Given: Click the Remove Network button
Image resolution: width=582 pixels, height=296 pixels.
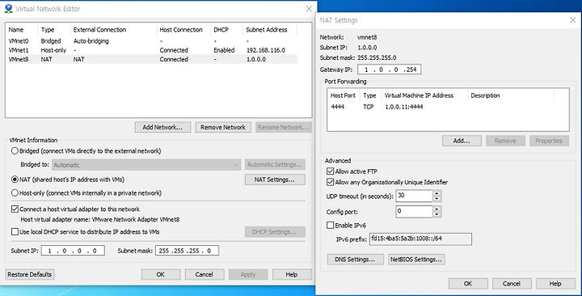Looking at the screenshot, I should coord(223,127).
